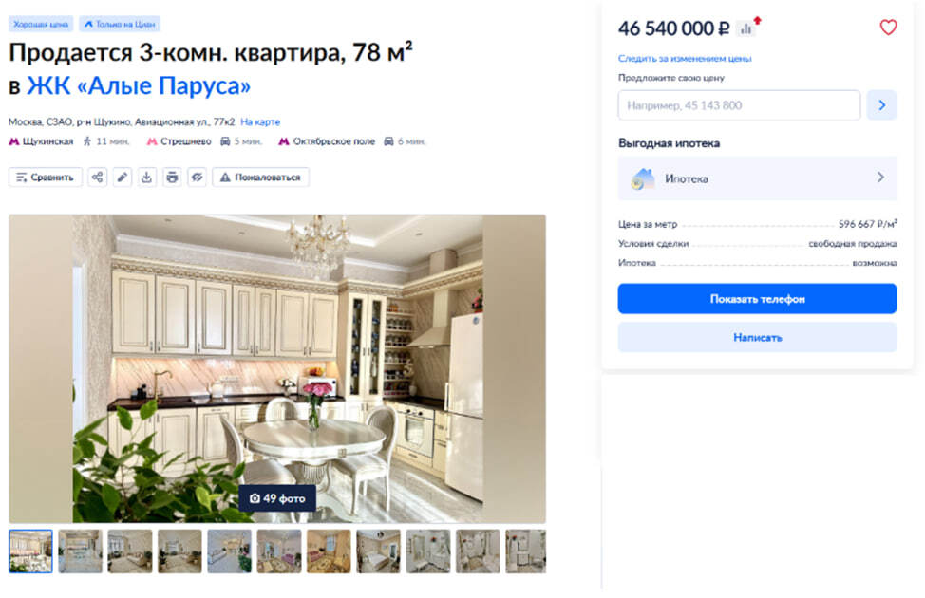Click Следить за изменением цены link
Viewport: 925px width, 598px height.
[x=685, y=59]
